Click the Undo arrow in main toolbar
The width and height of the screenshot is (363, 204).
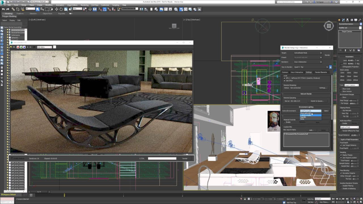tap(3, 9)
